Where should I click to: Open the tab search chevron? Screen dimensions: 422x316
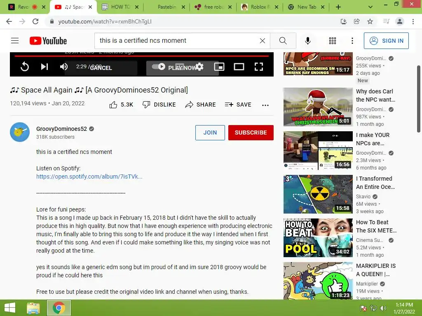[370, 7]
